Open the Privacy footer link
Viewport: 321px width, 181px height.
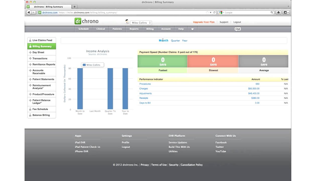pyautogui.click(x=145, y=165)
